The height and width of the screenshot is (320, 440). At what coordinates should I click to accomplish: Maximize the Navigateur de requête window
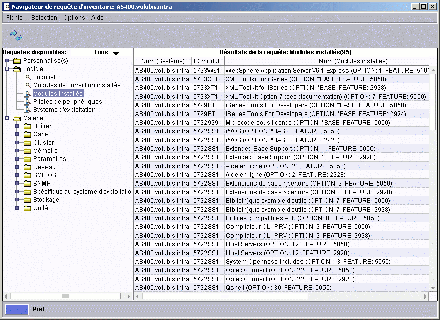point(424,7)
